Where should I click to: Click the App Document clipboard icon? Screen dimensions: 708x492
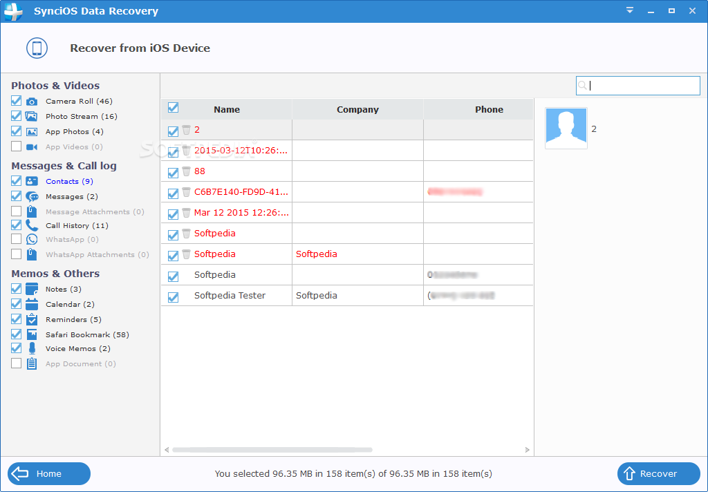coord(32,363)
